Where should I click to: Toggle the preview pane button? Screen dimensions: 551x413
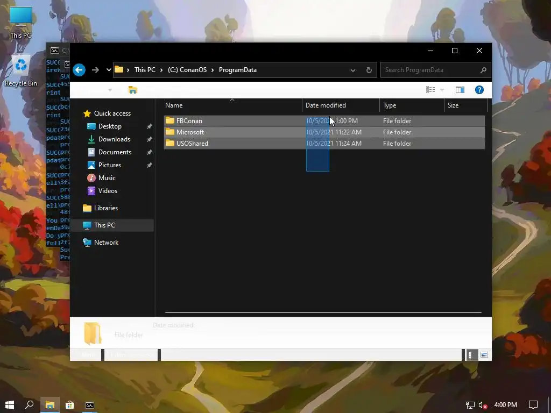tap(460, 90)
